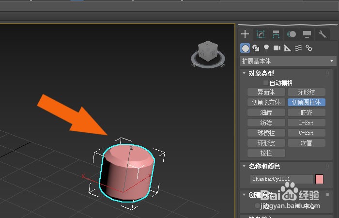Select the Helpers category icon
This screenshot has width=339, height=218.
tap(287, 48)
